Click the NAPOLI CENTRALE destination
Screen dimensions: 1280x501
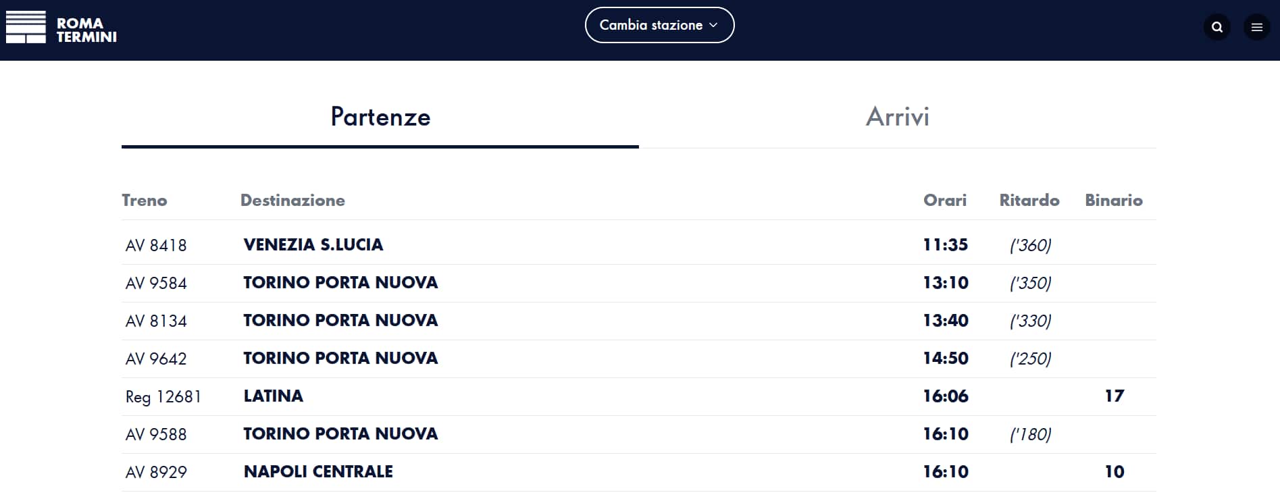click(318, 471)
